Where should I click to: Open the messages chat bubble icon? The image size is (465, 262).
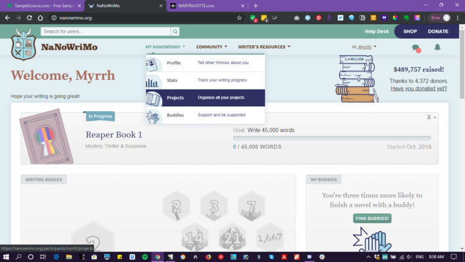tap(416, 48)
